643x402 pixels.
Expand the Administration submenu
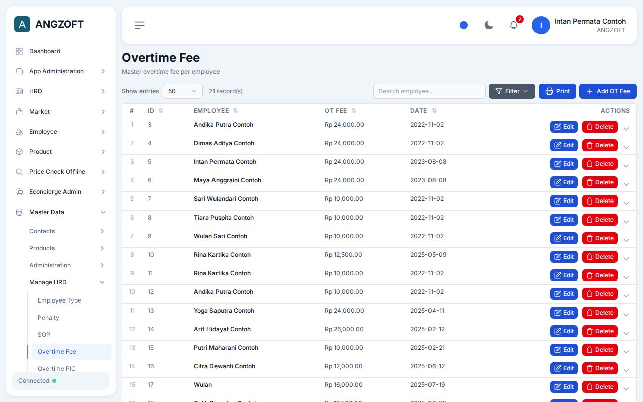point(102,265)
